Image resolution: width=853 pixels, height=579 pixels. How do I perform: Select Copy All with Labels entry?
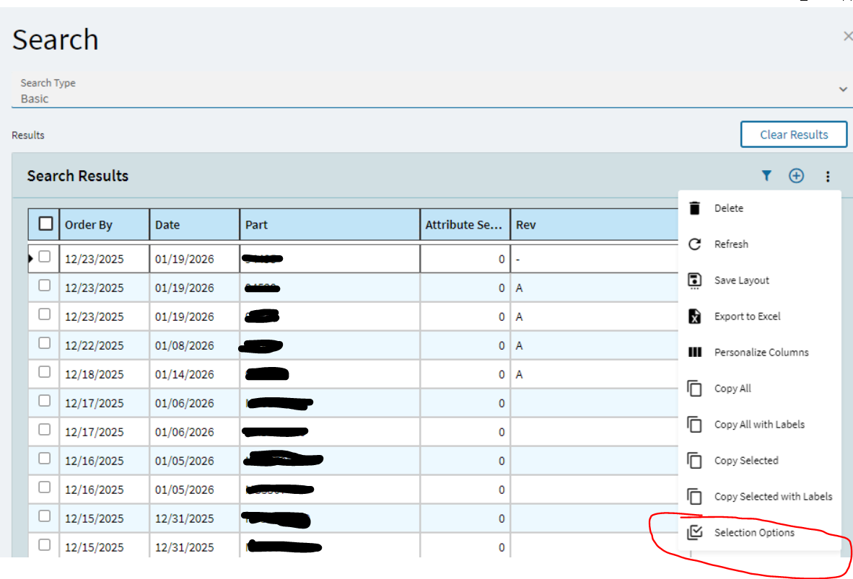point(760,424)
